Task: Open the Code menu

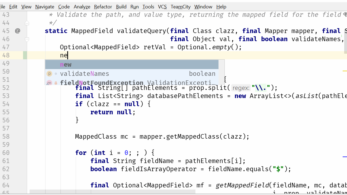Action: coord(64,7)
